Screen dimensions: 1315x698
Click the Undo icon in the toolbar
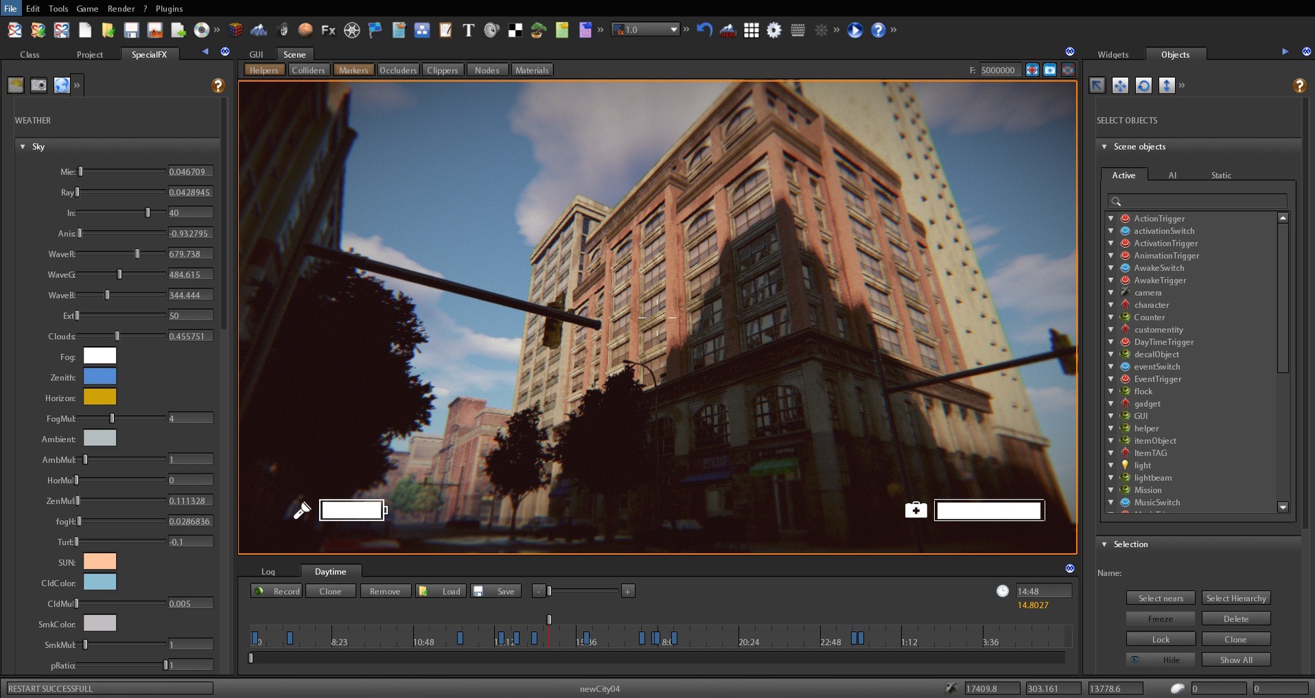[705, 30]
